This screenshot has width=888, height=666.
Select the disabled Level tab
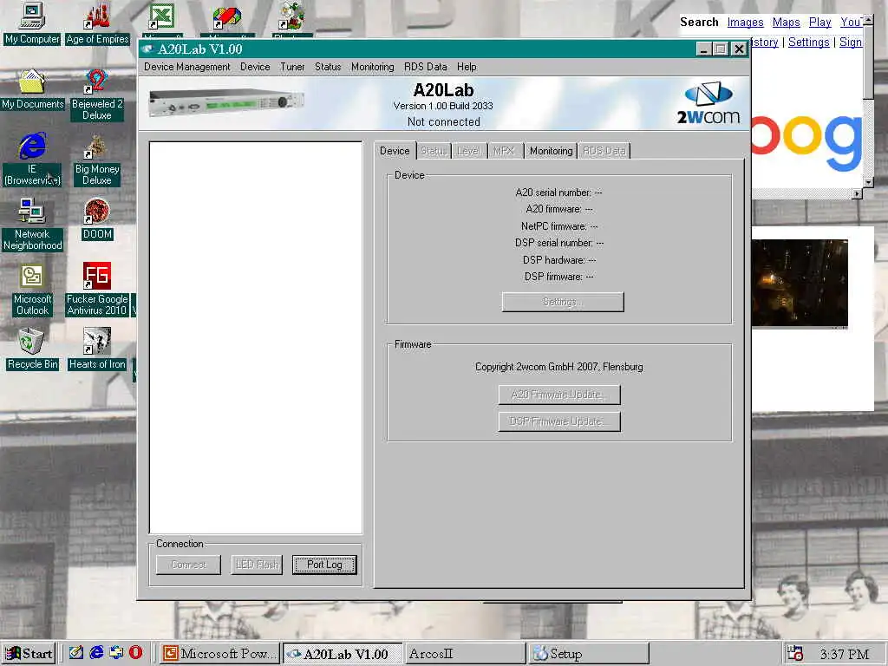[x=469, y=151]
